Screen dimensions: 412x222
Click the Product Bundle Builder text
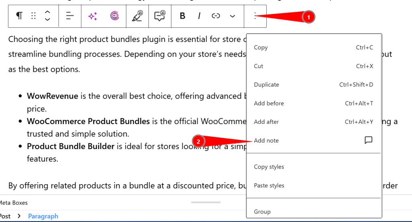click(x=70, y=146)
